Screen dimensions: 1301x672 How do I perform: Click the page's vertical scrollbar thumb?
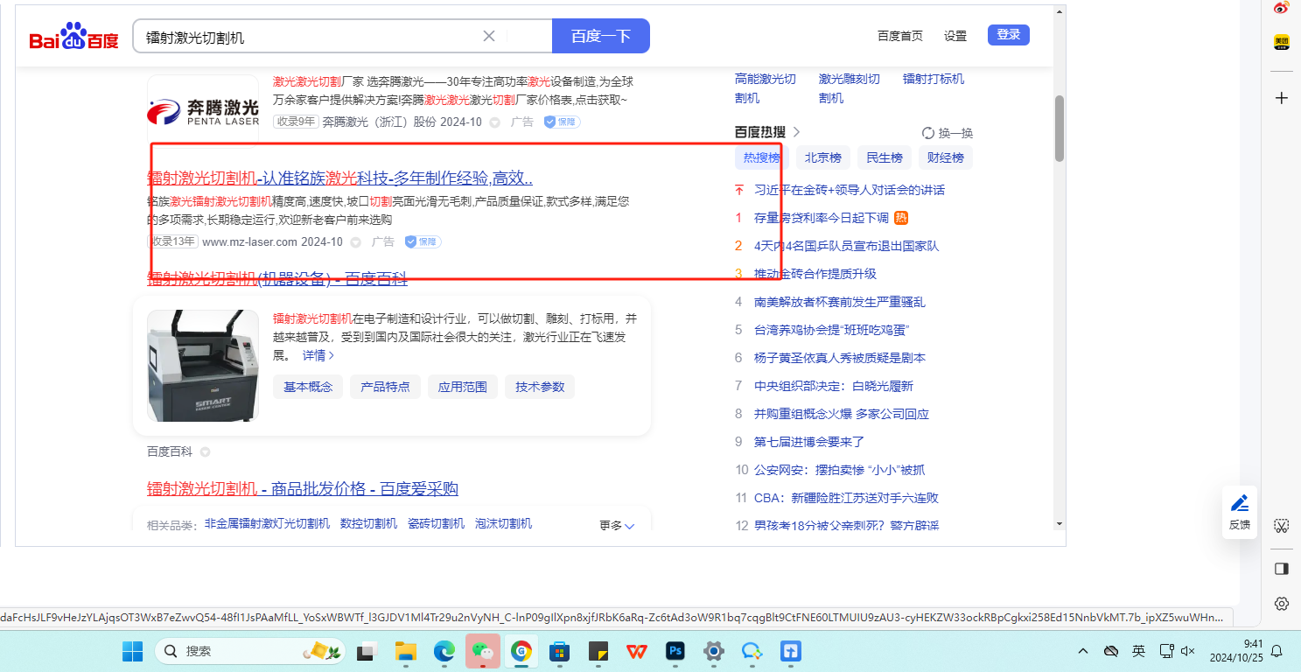pos(1059,129)
